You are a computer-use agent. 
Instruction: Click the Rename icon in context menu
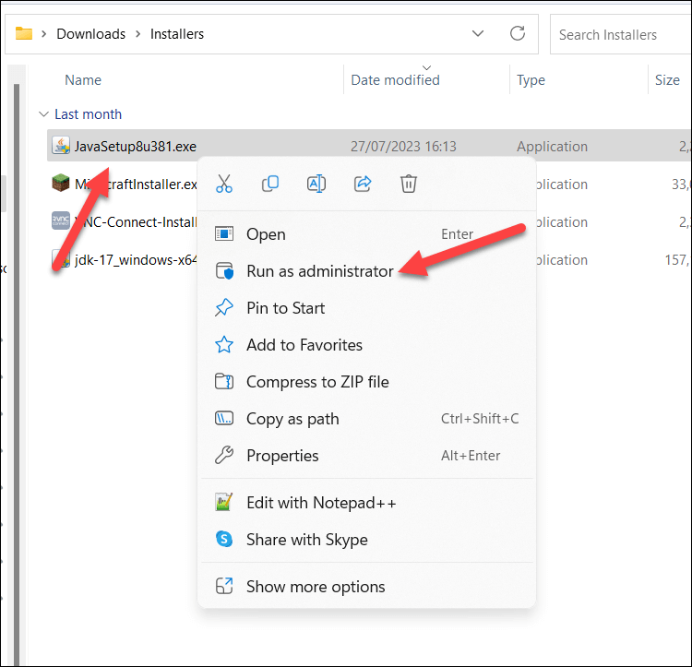point(316,184)
